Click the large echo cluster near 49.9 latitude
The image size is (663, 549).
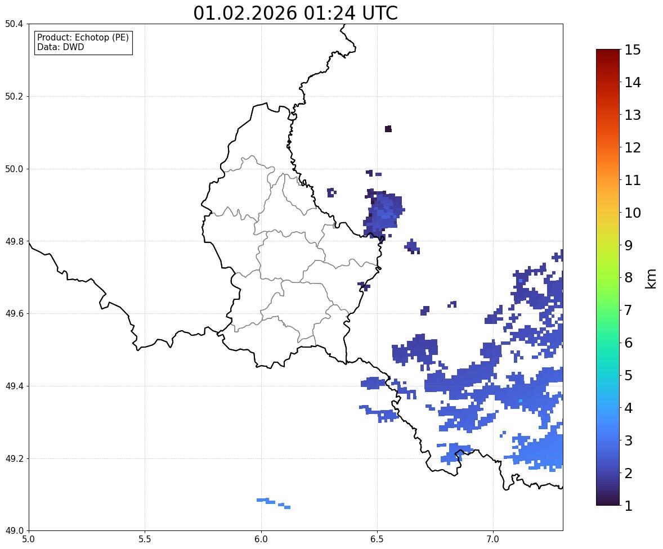coord(383,215)
